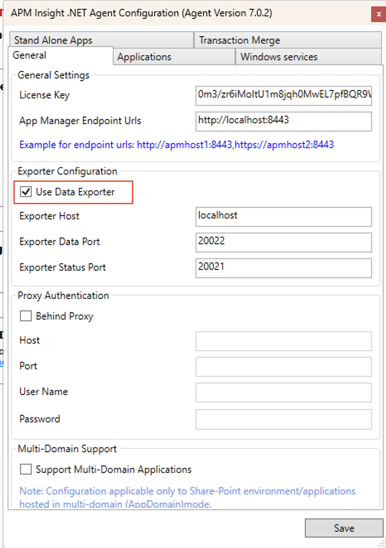386x548 pixels.
Task: Click the Exporter Data Port label
Action: pyautogui.click(x=60, y=242)
